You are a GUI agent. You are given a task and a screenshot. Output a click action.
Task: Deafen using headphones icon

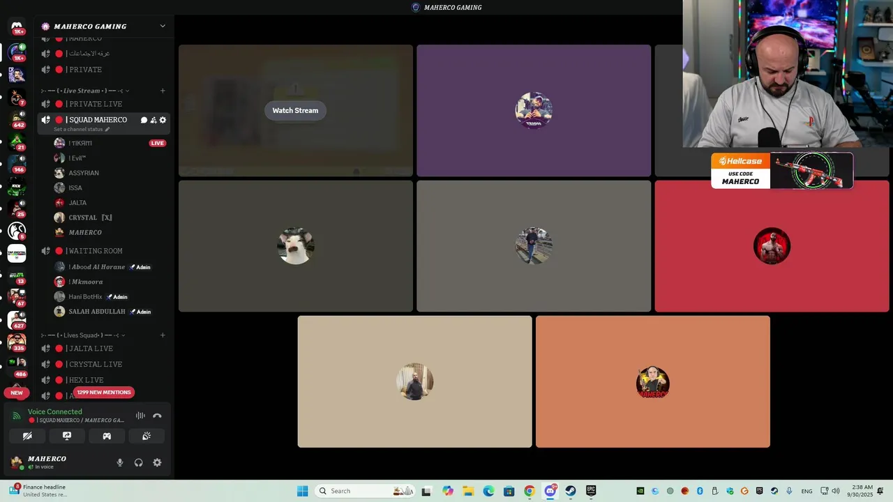[x=138, y=462]
